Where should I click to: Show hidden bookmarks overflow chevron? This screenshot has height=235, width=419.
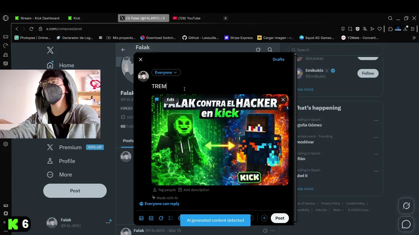tap(414, 38)
